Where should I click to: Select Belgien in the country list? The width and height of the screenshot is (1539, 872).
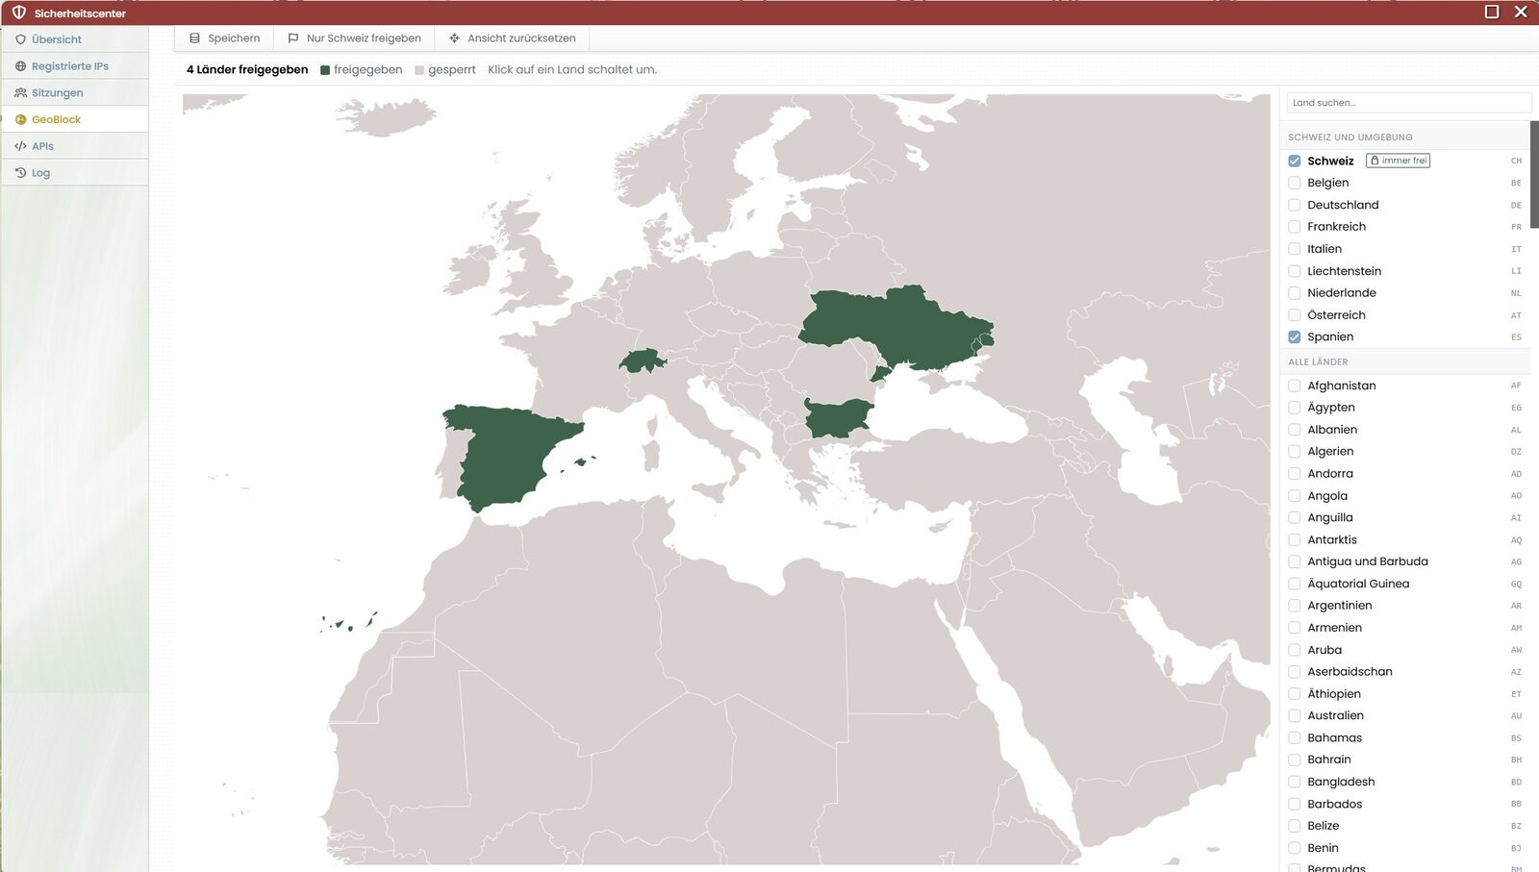click(x=1404, y=183)
